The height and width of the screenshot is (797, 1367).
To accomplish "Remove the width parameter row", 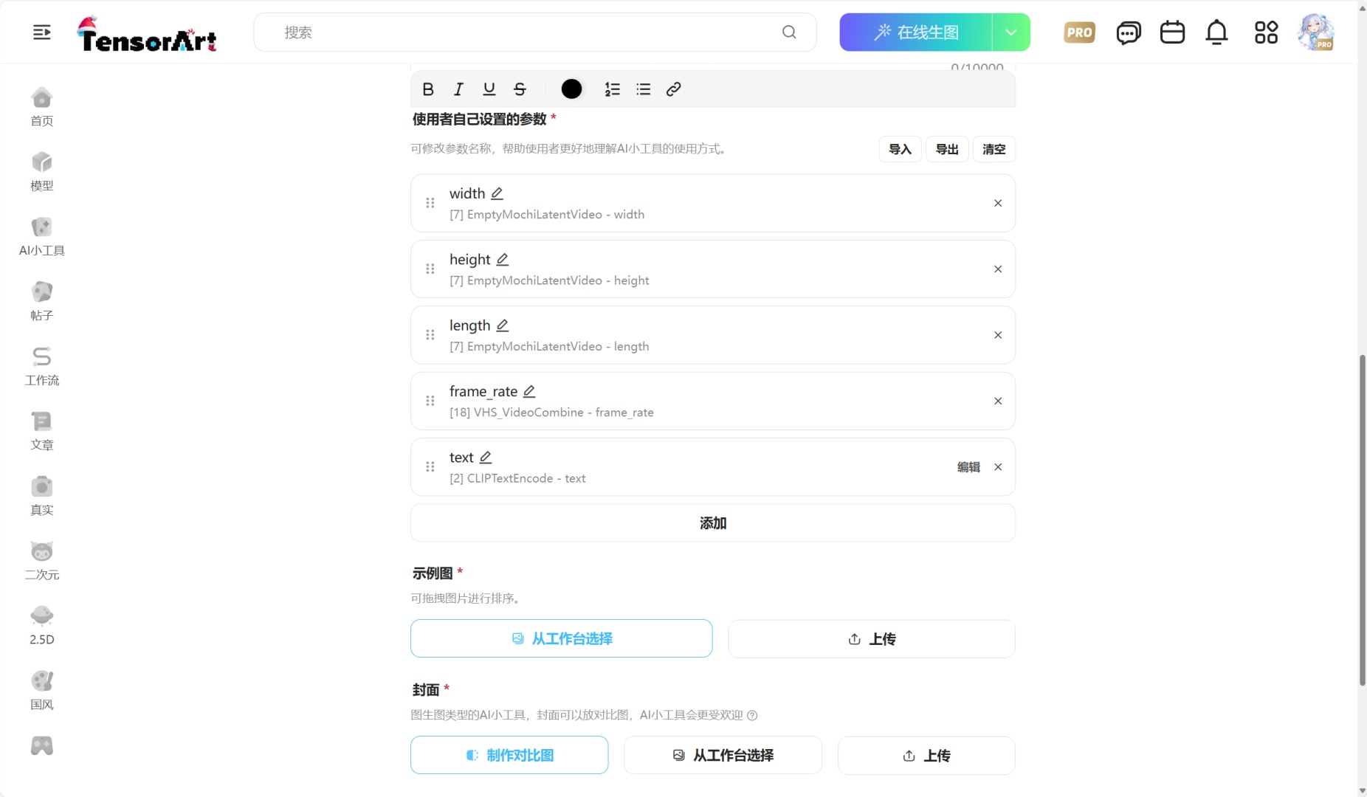I will (998, 203).
